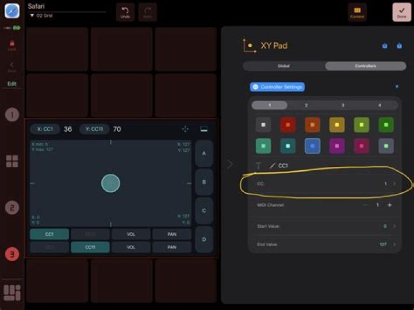Switch to the Controllers tab
Image resolution: width=414 pixels, height=310 pixels.
366,66
